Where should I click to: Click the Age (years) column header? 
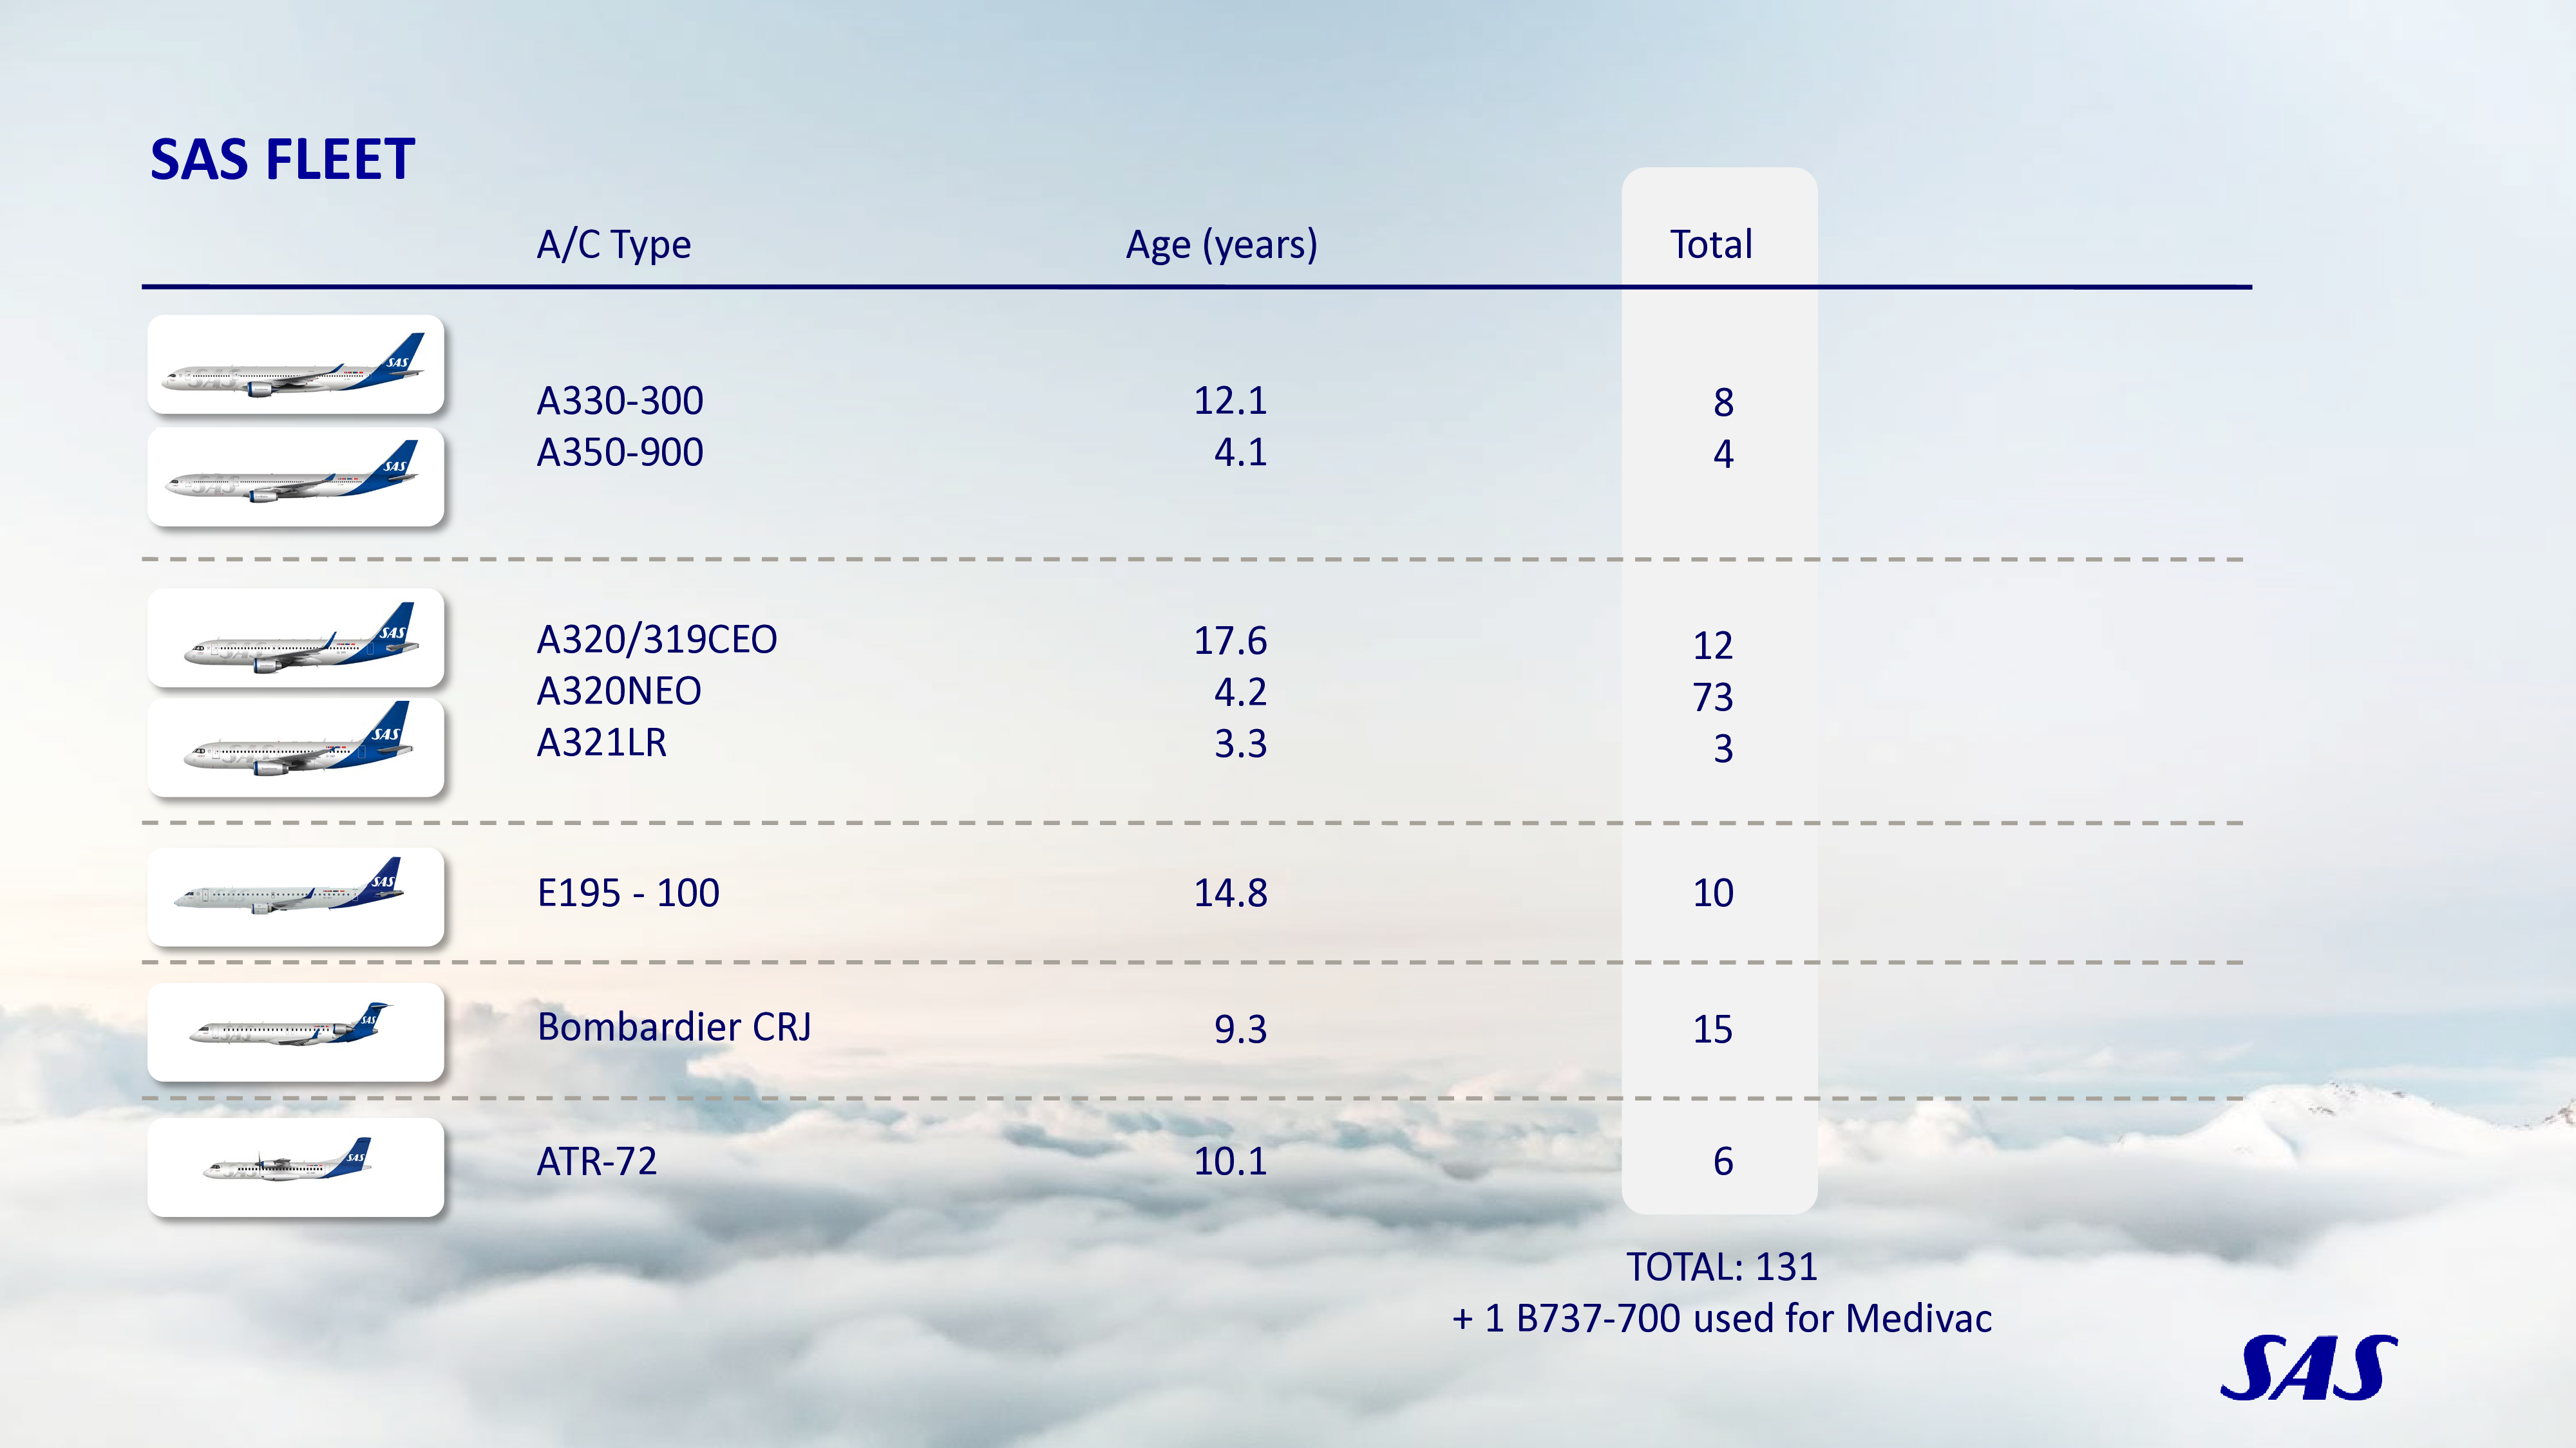(x=1221, y=245)
